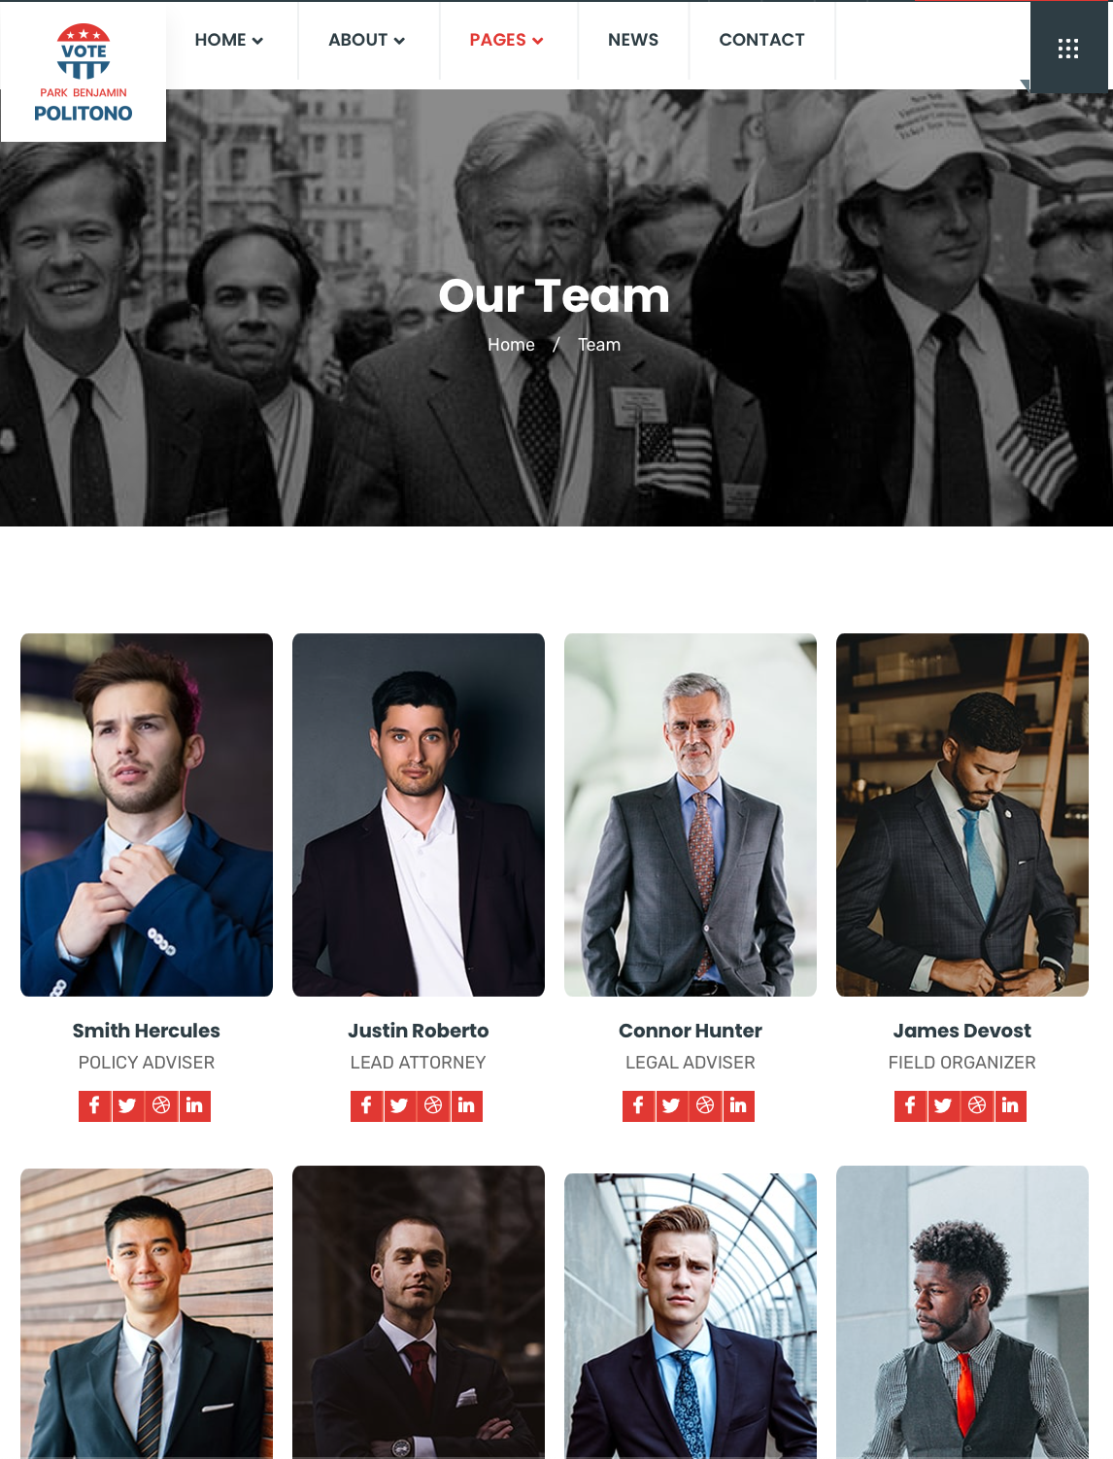Open Justin Roberto's Dribbble icon
1113x1459 pixels.
click(x=433, y=1105)
